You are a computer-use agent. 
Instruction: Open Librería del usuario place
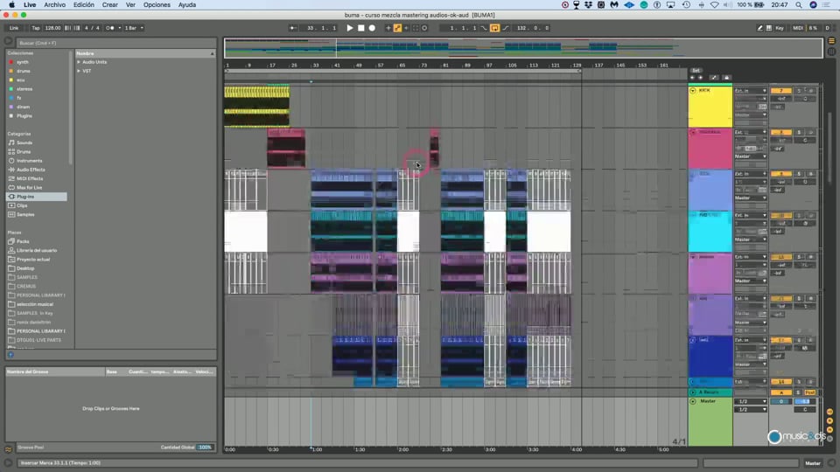click(x=37, y=251)
